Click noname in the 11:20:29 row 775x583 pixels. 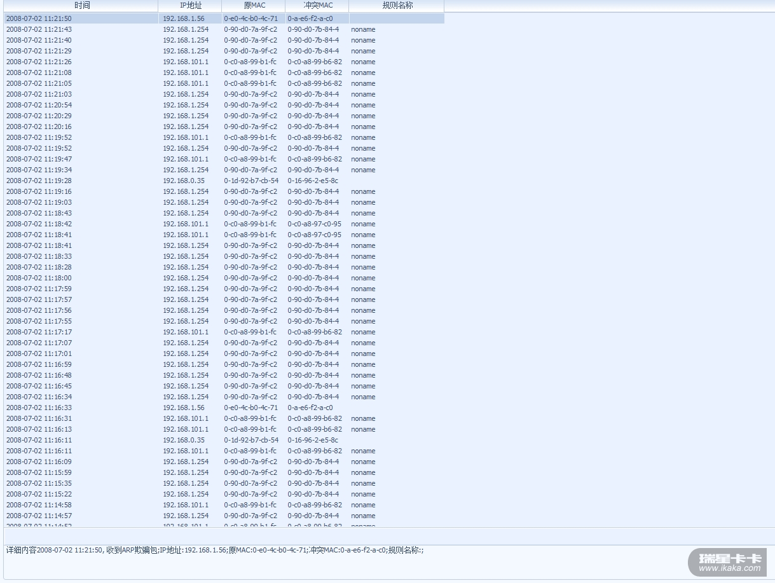363,116
